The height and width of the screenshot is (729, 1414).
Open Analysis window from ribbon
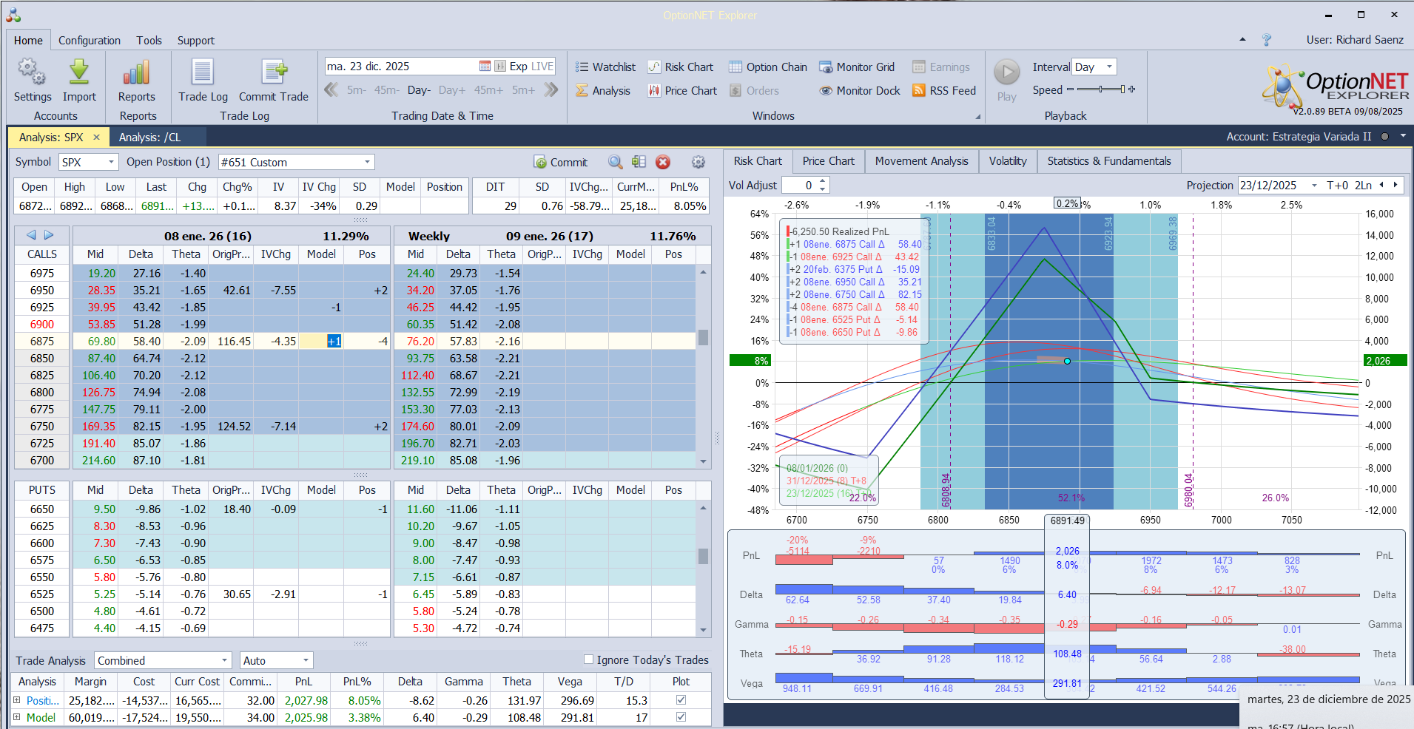[x=603, y=91]
